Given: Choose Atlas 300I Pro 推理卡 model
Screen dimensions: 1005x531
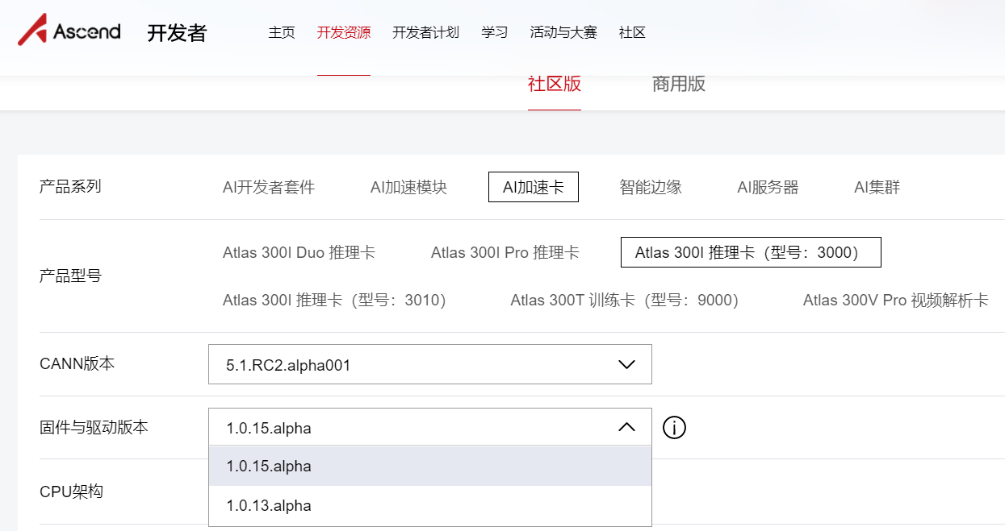Looking at the screenshot, I should (x=505, y=253).
